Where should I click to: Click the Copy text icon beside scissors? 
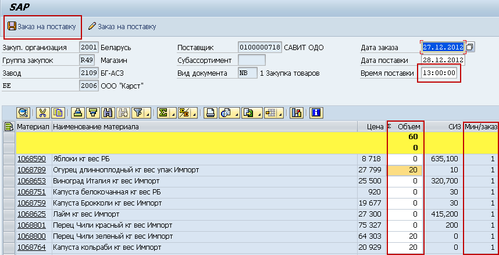click(57, 112)
